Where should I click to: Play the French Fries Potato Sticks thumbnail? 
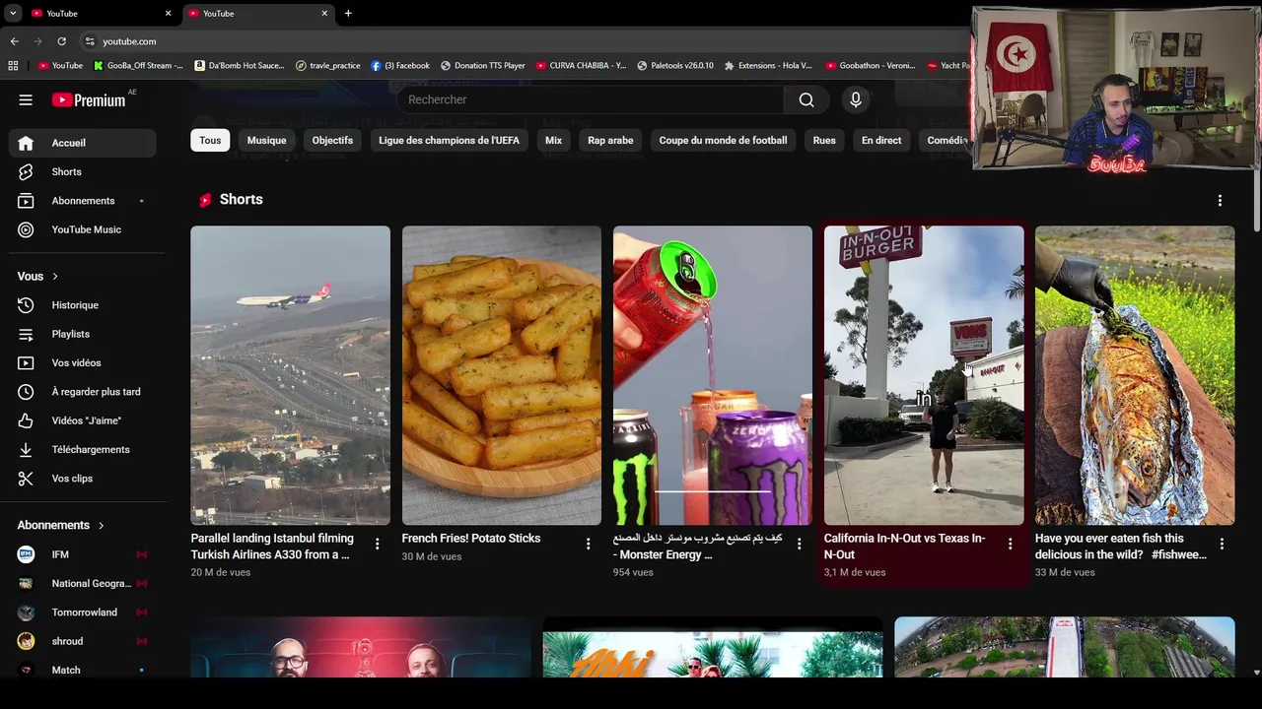coord(501,375)
